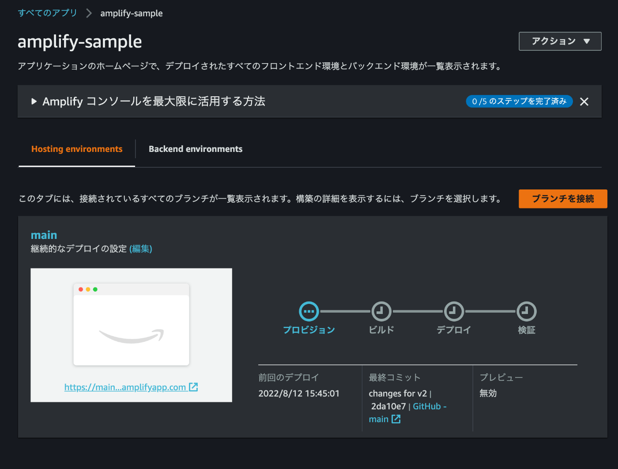Open the GitHub - main commit link
The width and height of the screenshot is (618, 469).
[x=407, y=412]
